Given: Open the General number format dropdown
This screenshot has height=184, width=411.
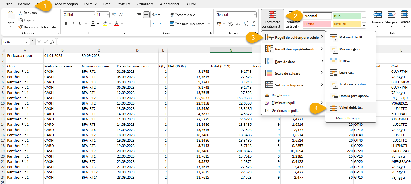Looking at the screenshot, I should (254, 14).
